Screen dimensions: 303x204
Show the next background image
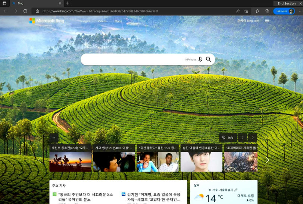pos(253,138)
